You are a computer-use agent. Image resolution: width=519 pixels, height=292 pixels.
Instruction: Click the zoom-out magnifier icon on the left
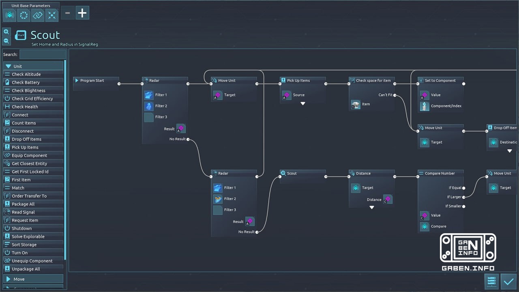pyautogui.click(x=6, y=41)
